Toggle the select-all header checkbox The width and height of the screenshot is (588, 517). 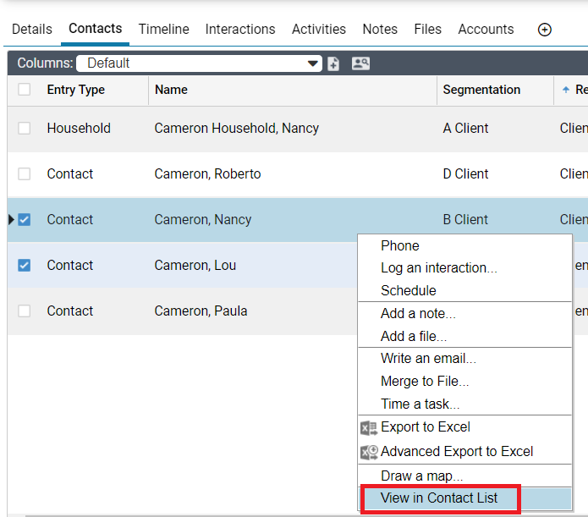pyautogui.click(x=25, y=90)
